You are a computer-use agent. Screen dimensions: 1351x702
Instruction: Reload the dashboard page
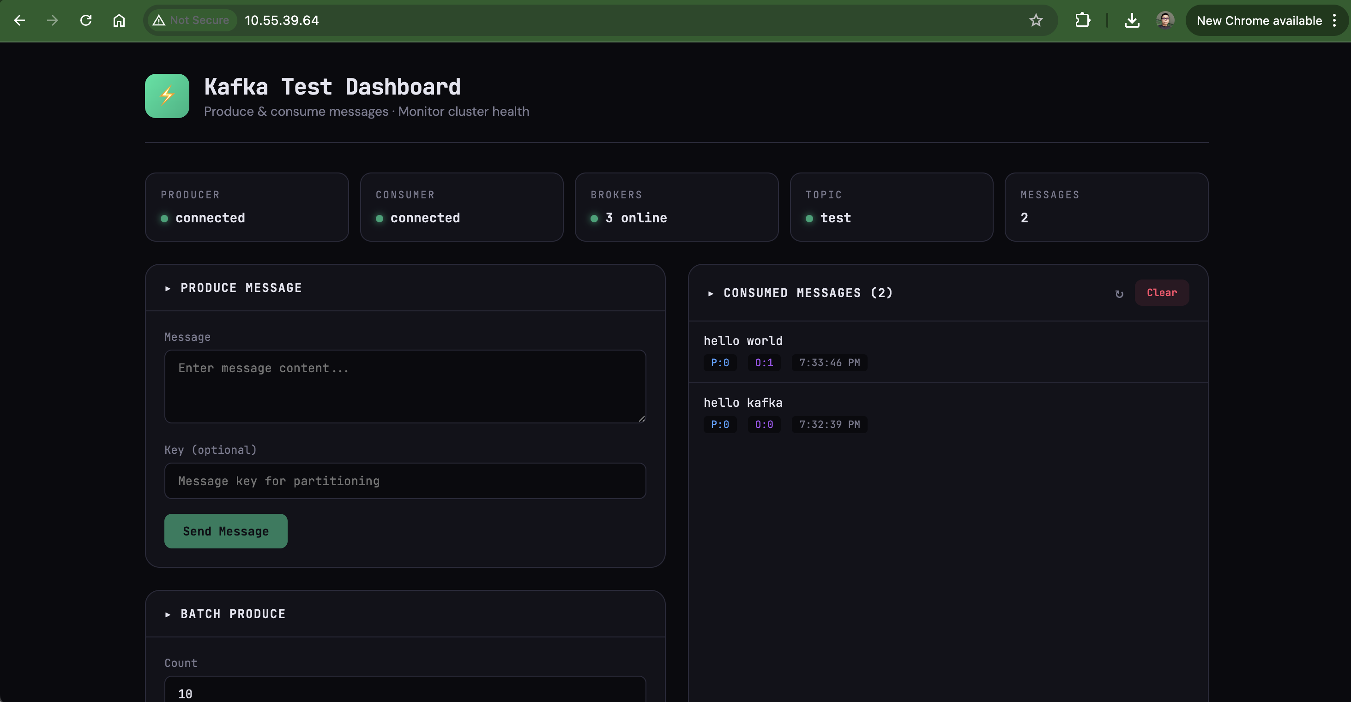86,20
